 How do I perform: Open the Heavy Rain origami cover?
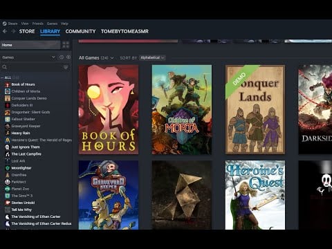pyautogui.click(x=182, y=195)
